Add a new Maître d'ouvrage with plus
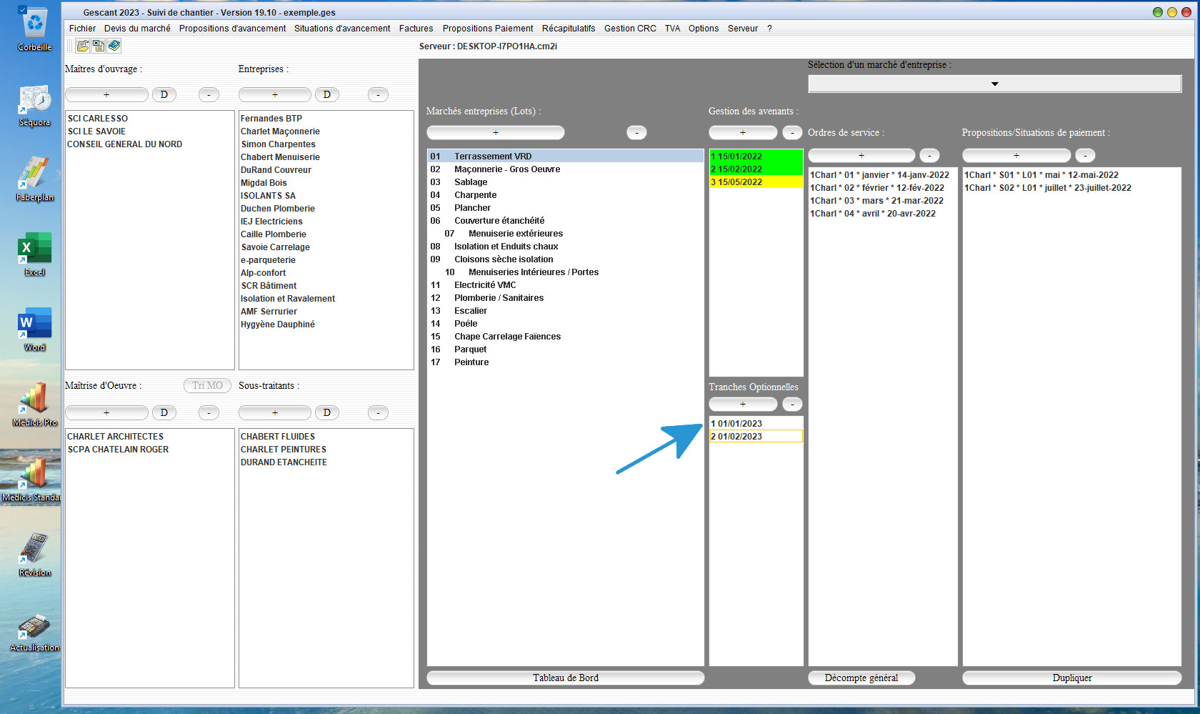The width and height of the screenshot is (1200, 714). [106, 94]
